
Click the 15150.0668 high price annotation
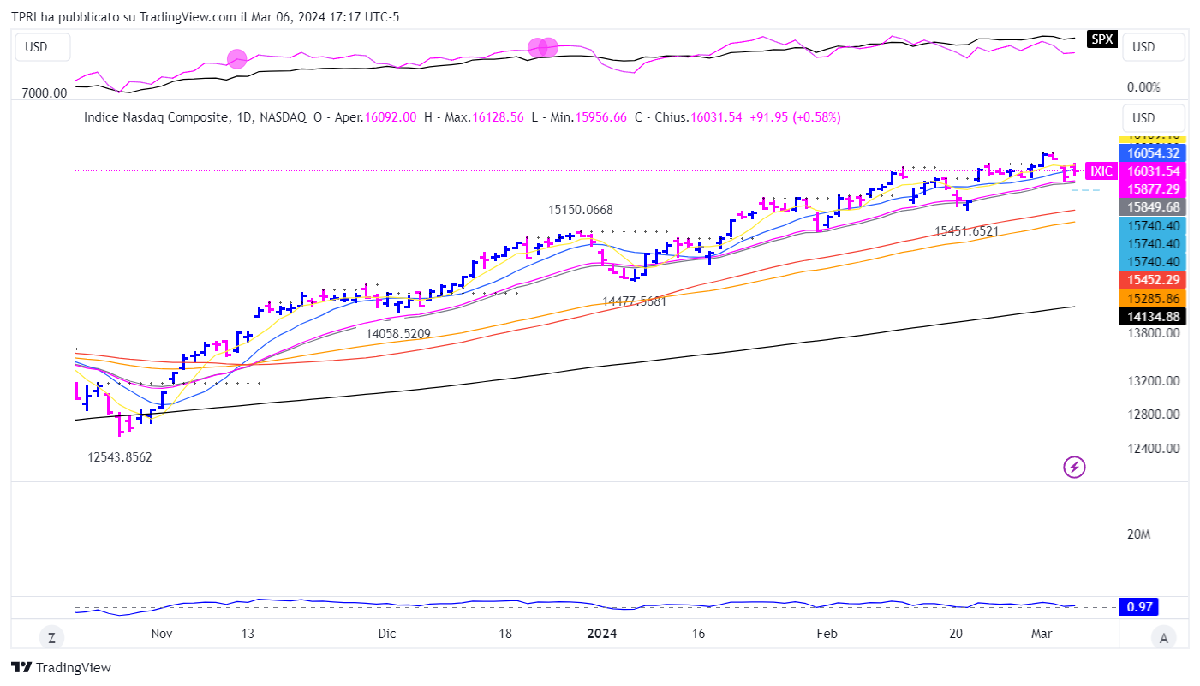(x=581, y=210)
